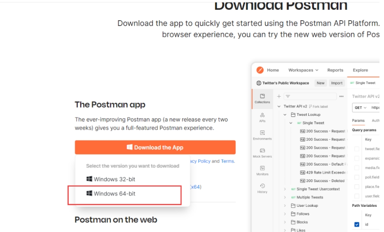384x232 pixels.
Task: Click the three-dots more options icon
Action: (341, 96)
